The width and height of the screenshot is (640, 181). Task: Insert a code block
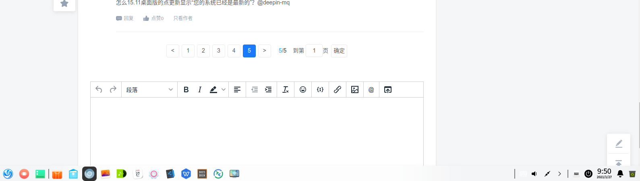(x=320, y=89)
